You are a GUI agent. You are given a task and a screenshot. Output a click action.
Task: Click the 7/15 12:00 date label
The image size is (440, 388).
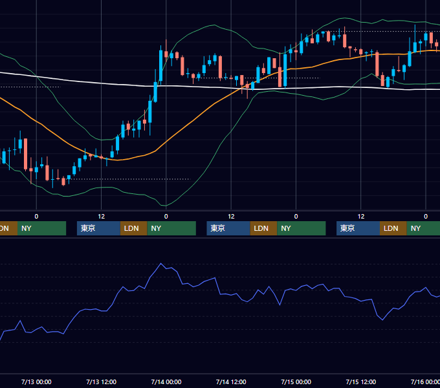coord(361,382)
